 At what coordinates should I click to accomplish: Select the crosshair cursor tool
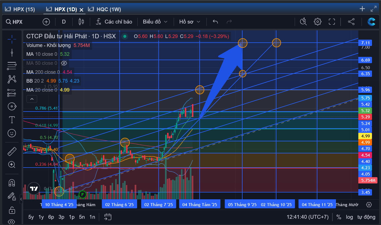coord(12,39)
